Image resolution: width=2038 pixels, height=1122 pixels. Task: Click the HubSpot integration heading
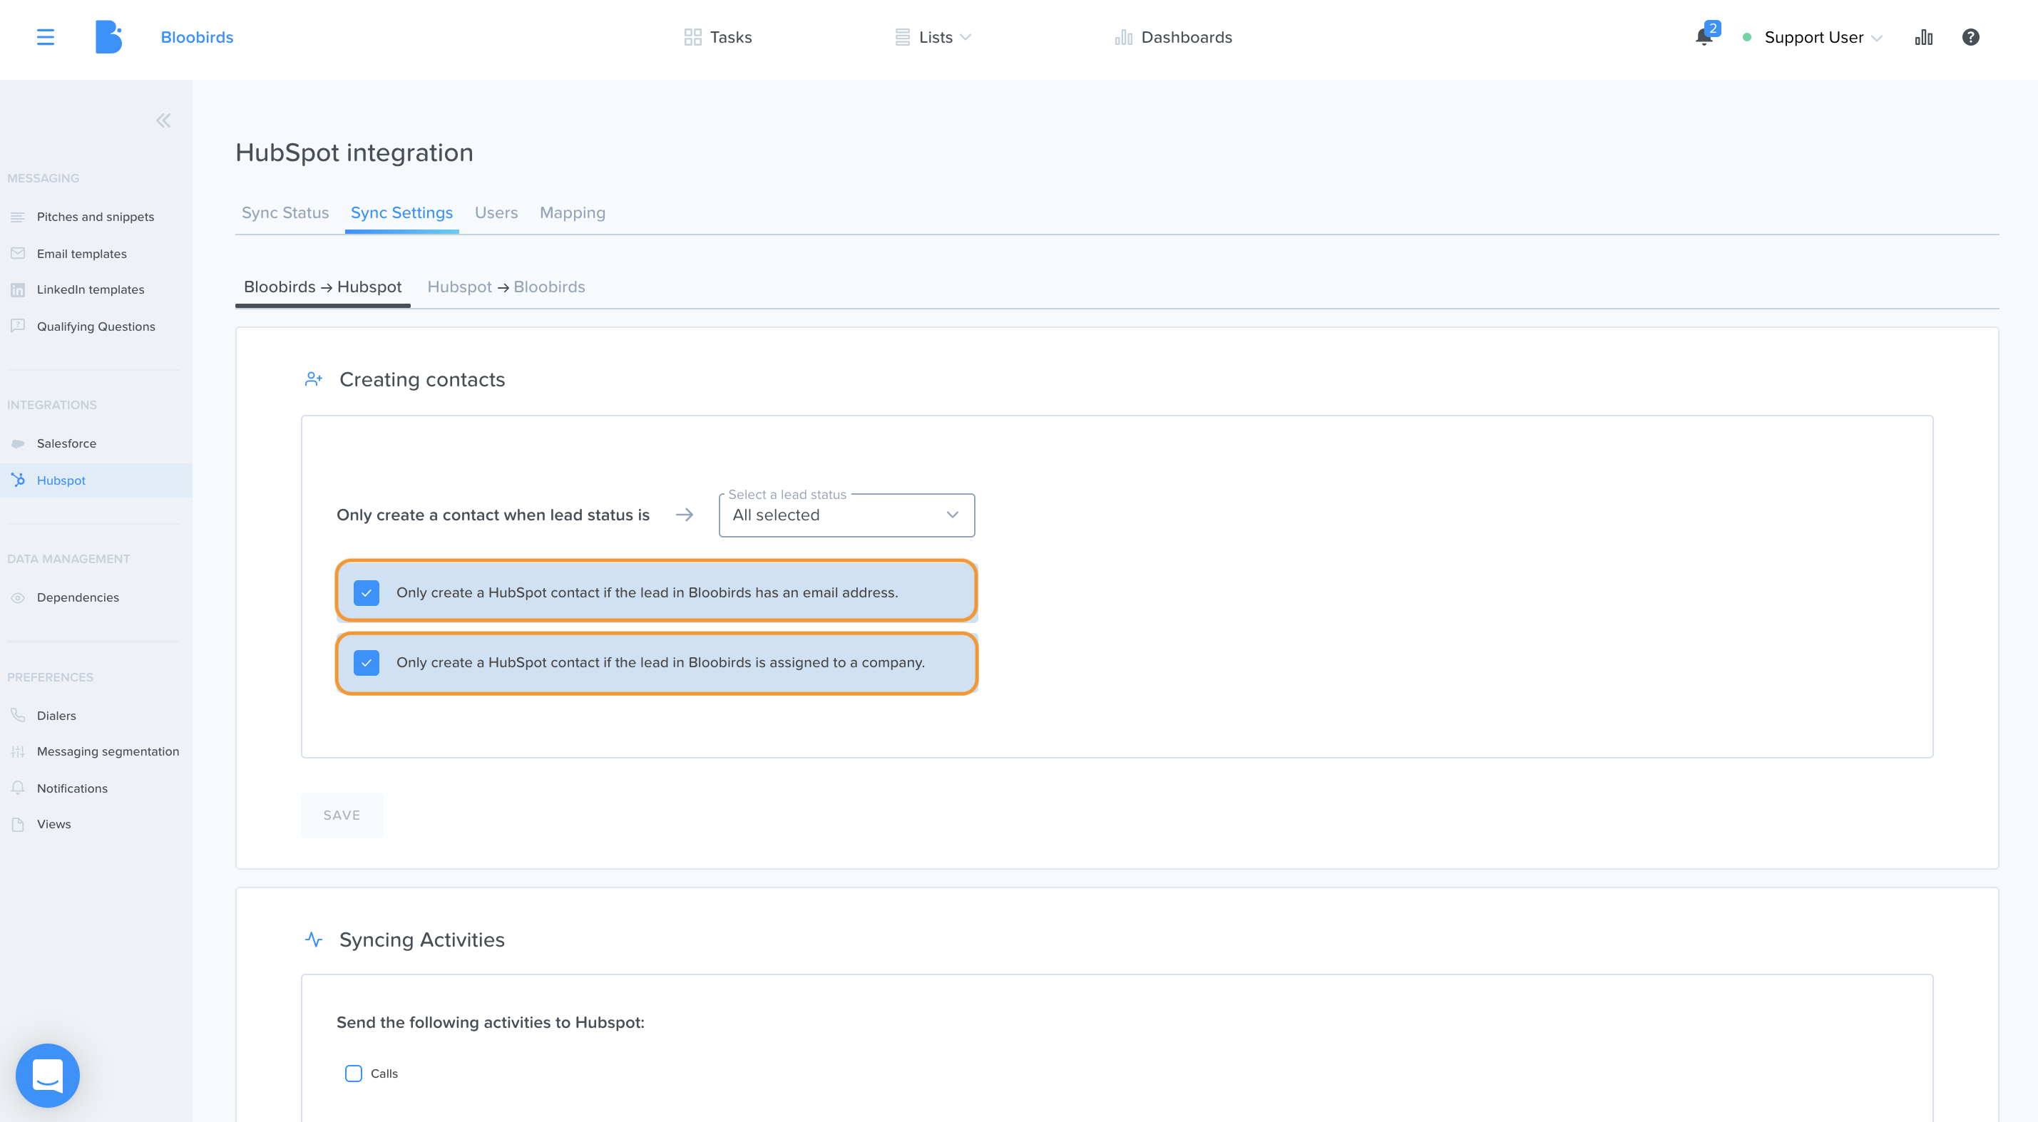coord(354,153)
